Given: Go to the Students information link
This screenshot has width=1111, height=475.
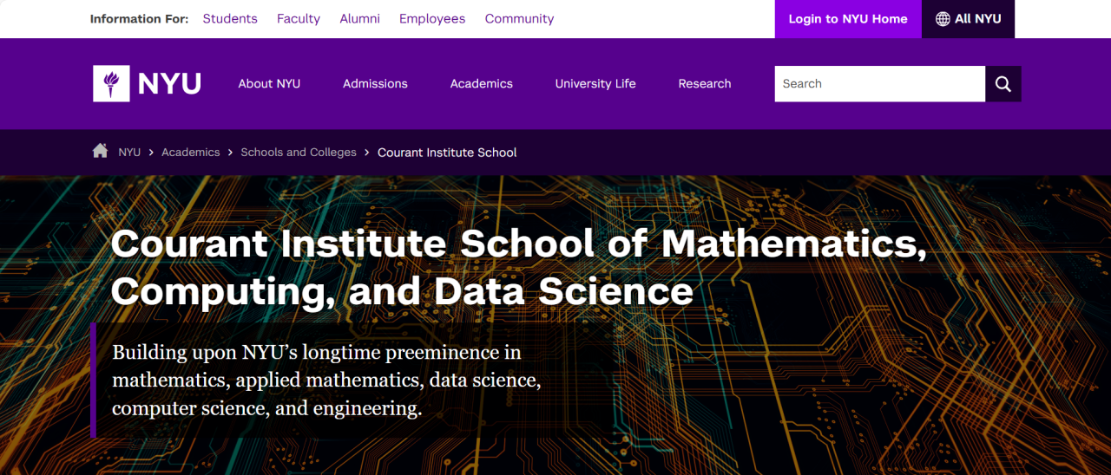Looking at the screenshot, I should (x=230, y=19).
